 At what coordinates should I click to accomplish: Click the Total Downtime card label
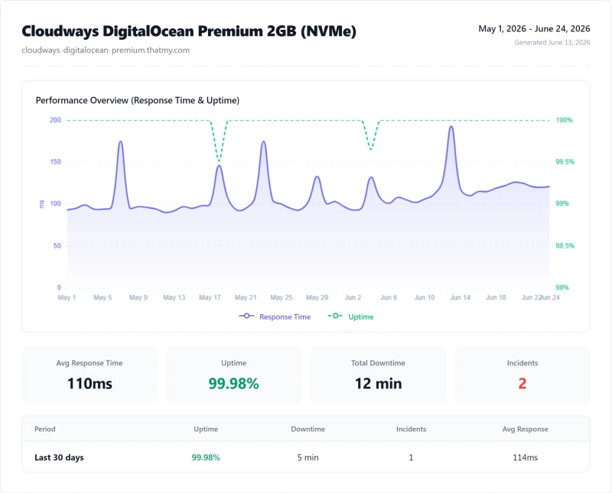378,363
